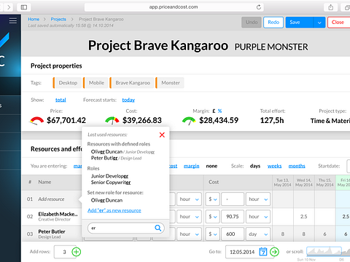Choose Peter Butler from defined resources
Screen dimensions: 350x262
tap(104, 158)
